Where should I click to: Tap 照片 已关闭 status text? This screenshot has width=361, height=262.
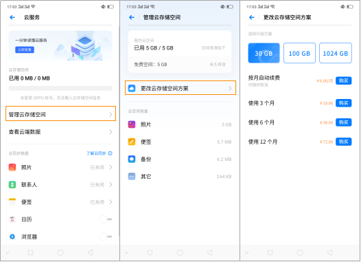[97, 167]
